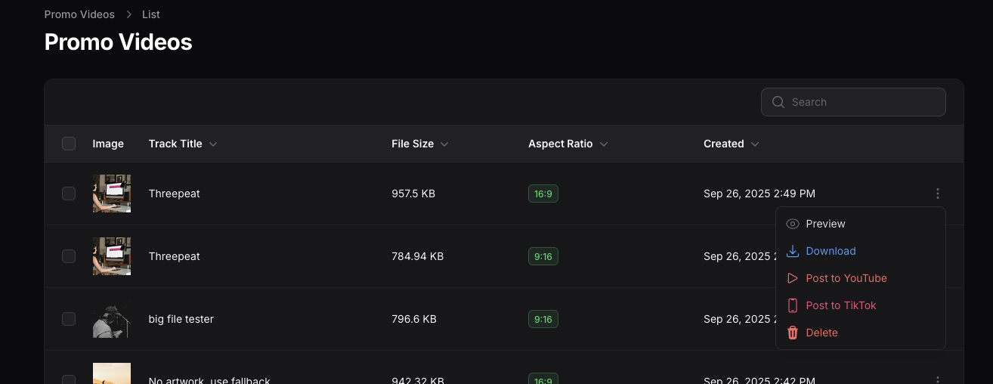The width and height of the screenshot is (993, 384).
Task: Choose Download from the context menu
Action: coord(861,251)
